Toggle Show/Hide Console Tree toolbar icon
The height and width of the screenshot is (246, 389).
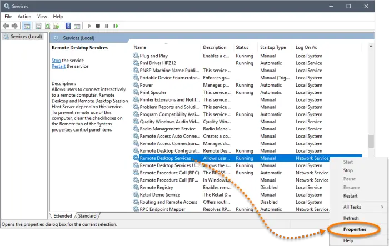(x=27, y=26)
